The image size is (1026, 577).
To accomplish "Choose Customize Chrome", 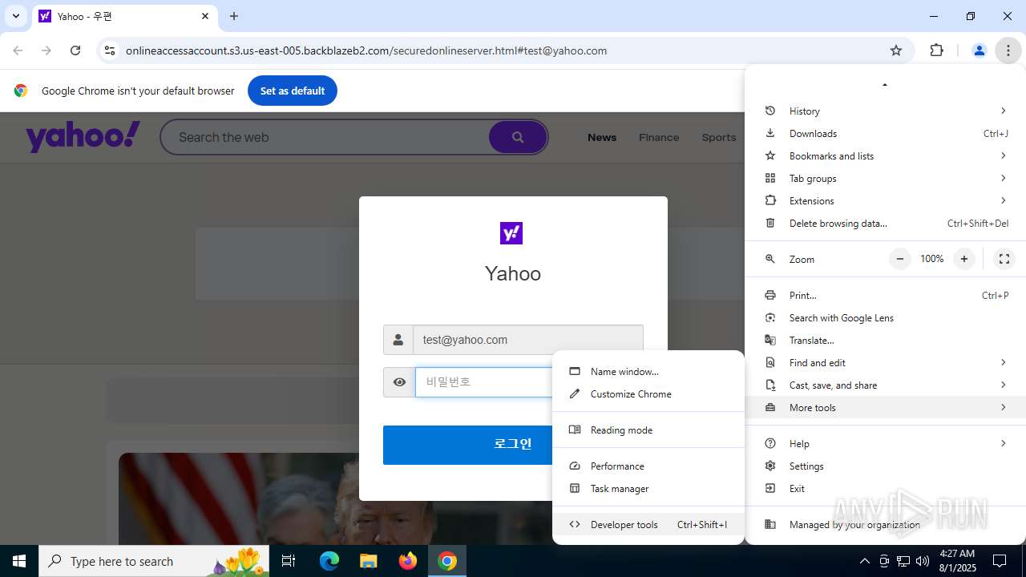I will [x=648, y=393].
